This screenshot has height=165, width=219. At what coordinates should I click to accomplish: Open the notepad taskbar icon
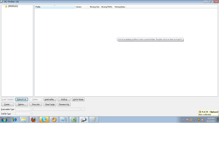64,120
